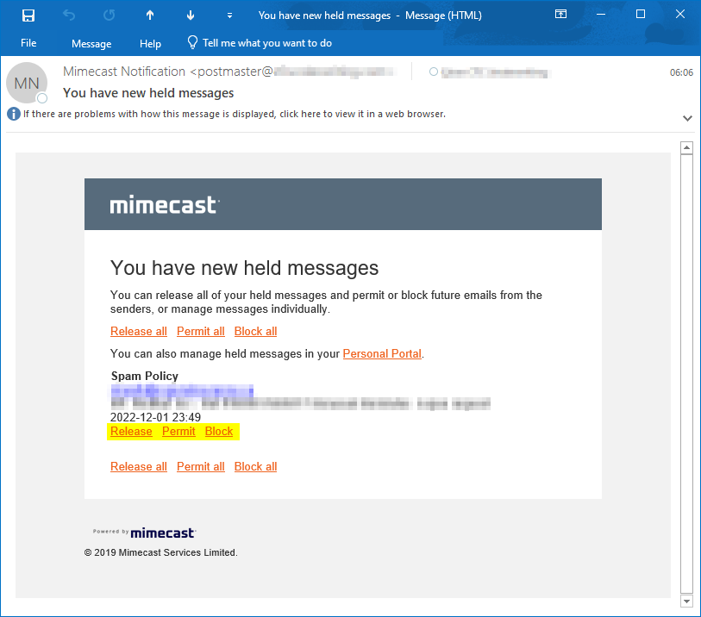701x617 pixels.
Task: Open the Customize Quick Access Toolbar dropdown
Action: (x=229, y=16)
